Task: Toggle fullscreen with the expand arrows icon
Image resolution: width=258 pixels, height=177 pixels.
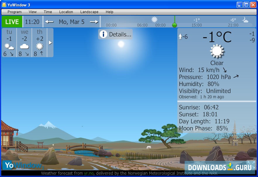Action: [x=251, y=164]
